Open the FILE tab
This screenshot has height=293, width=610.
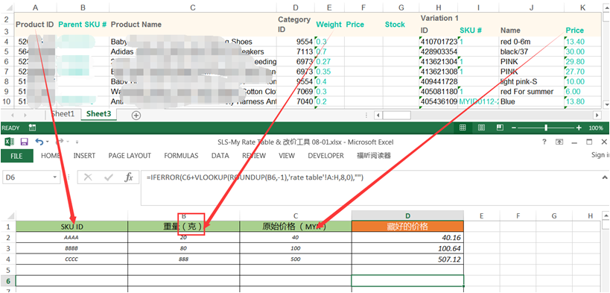pos(16,156)
